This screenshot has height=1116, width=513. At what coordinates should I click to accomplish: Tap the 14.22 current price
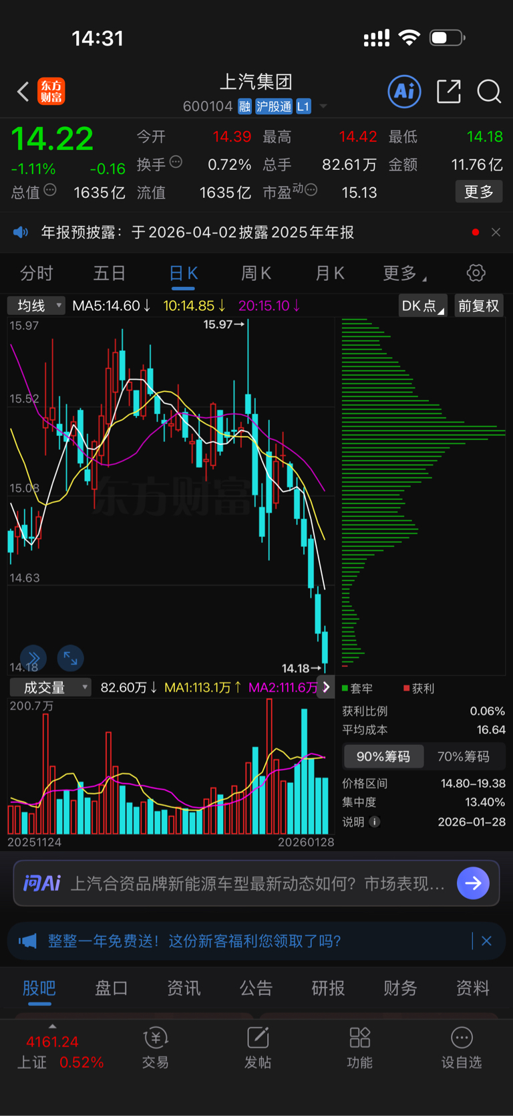tap(52, 139)
